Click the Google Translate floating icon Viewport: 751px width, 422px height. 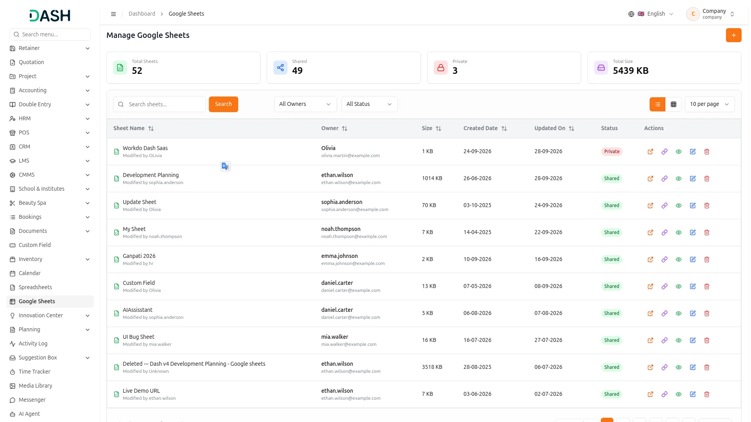click(225, 166)
